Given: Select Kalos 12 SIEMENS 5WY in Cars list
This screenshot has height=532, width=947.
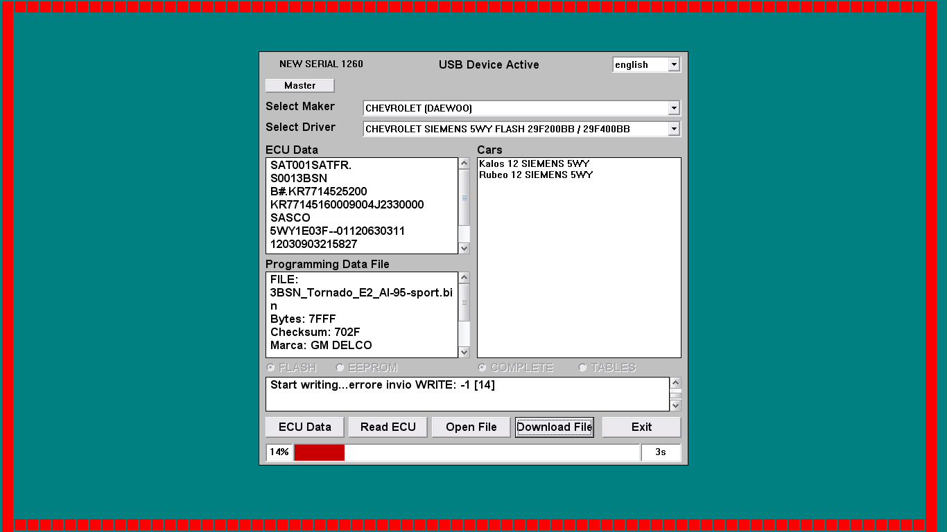Looking at the screenshot, I should pos(535,164).
